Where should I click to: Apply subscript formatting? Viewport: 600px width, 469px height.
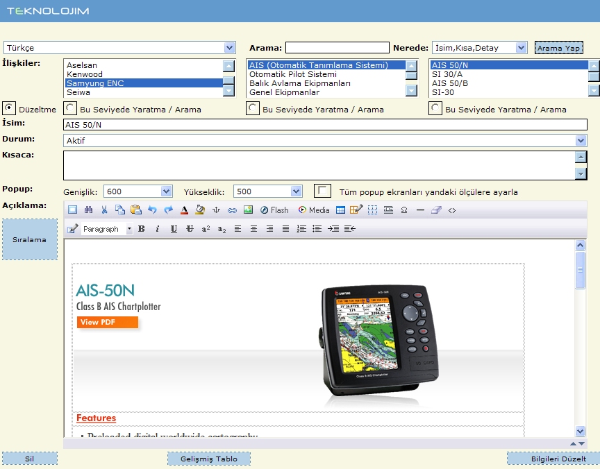222,228
